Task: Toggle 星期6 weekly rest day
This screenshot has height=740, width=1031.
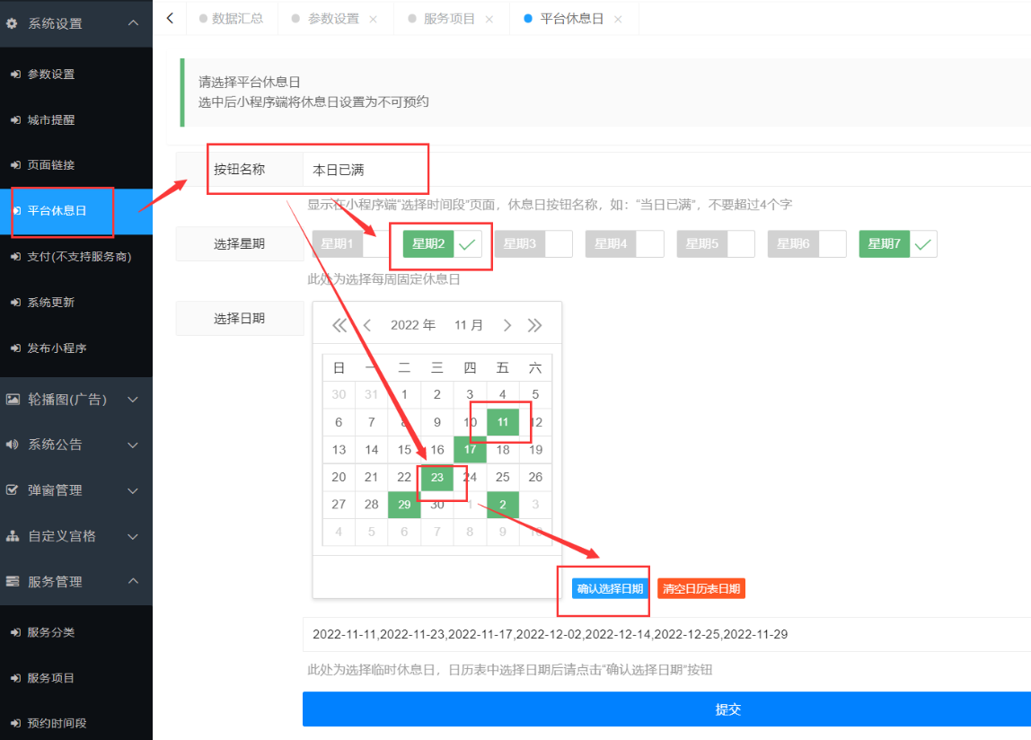Action: 806,244
